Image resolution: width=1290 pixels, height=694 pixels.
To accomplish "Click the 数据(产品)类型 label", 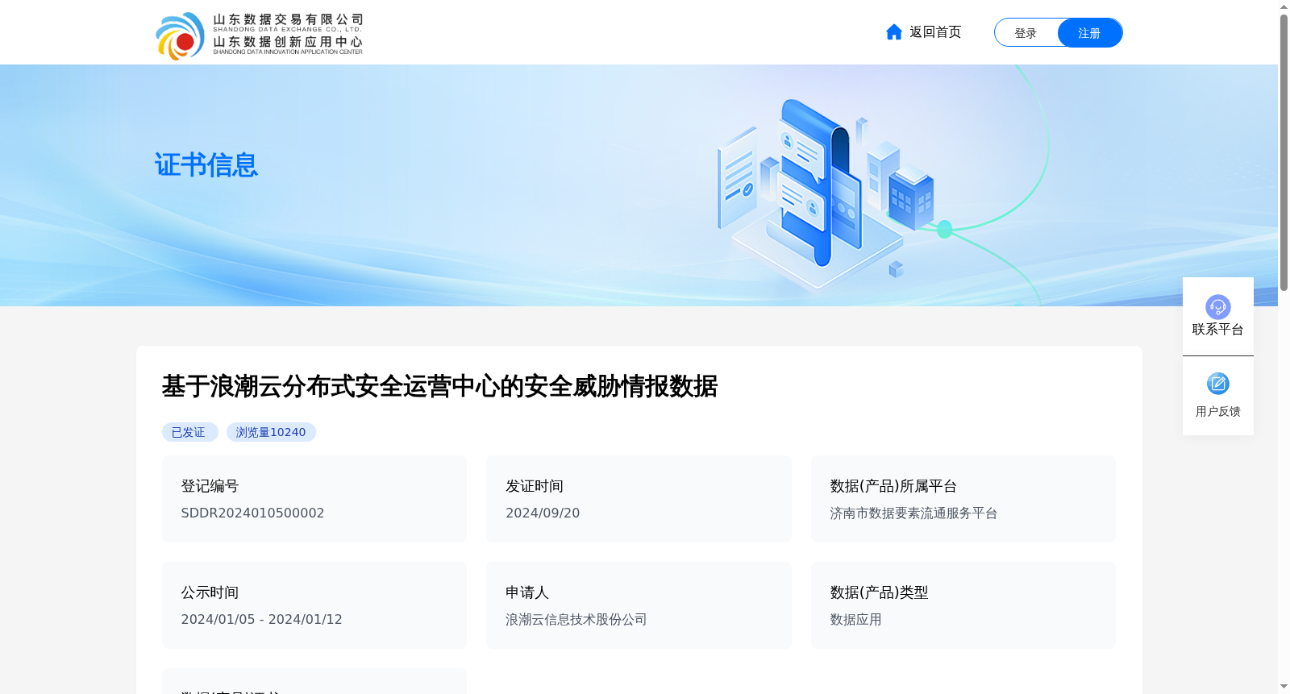I will [x=879, y=592].
